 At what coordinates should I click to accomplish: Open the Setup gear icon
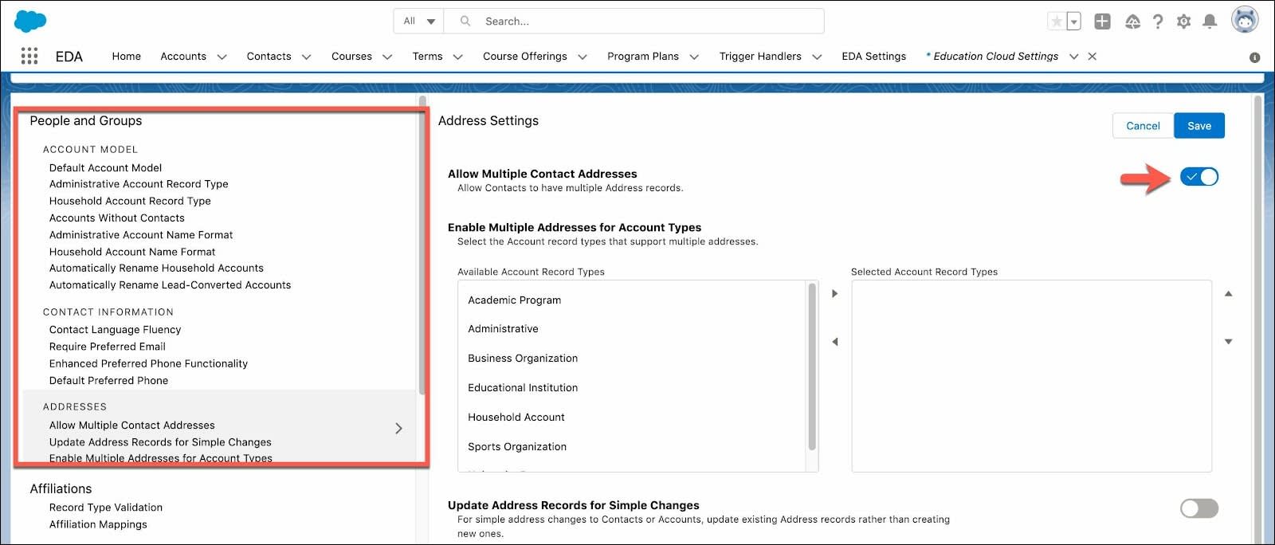click(x=1183, y=22)
